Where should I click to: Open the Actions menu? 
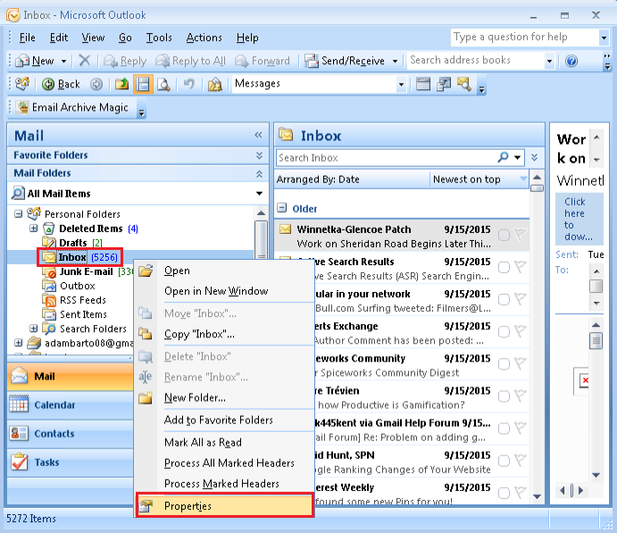pyautogui.click(x=204, y=37)
